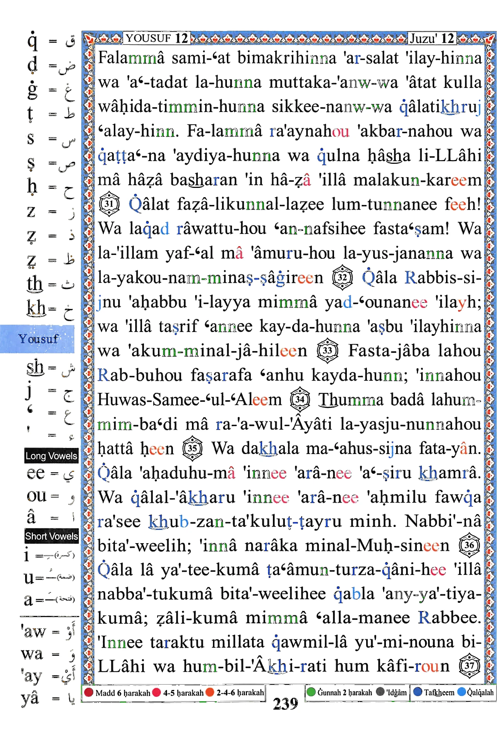497x733 pixels.
Task: Click the YOUSUF 12 header label
Action: point(157,38)
